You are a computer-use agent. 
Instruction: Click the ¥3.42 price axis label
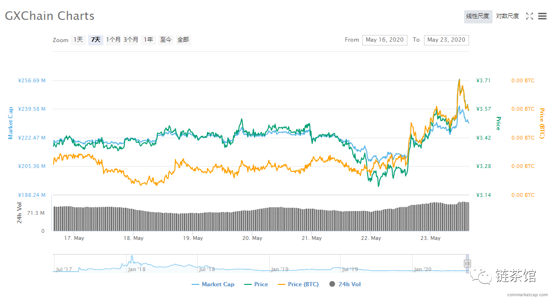[483, 138]
